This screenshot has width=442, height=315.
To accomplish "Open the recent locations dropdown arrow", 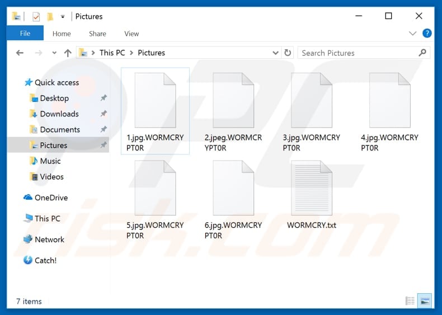I will [54, 53].
